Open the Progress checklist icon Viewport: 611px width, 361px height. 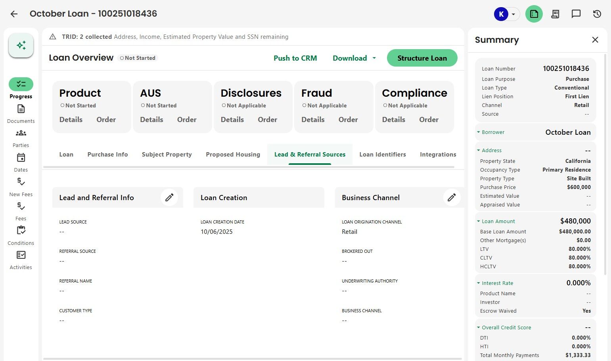click(21, 84)
